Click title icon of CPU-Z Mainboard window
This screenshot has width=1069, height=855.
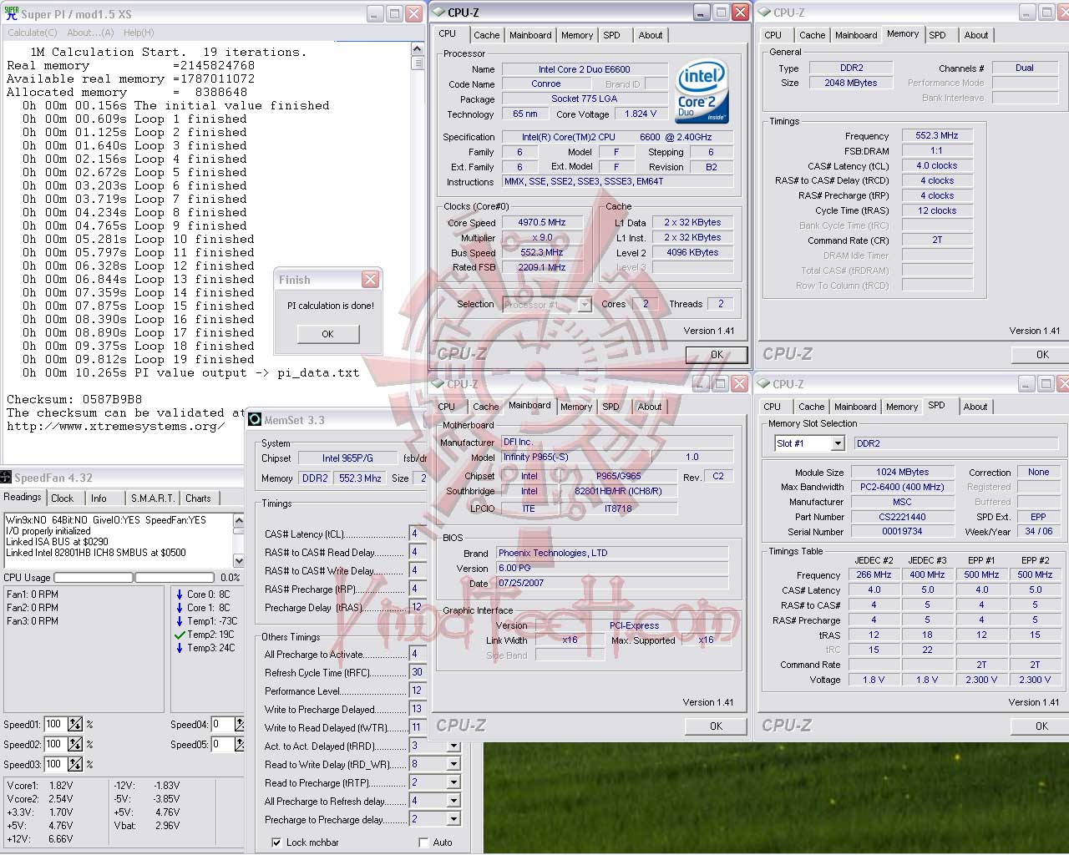coord(438,384)
